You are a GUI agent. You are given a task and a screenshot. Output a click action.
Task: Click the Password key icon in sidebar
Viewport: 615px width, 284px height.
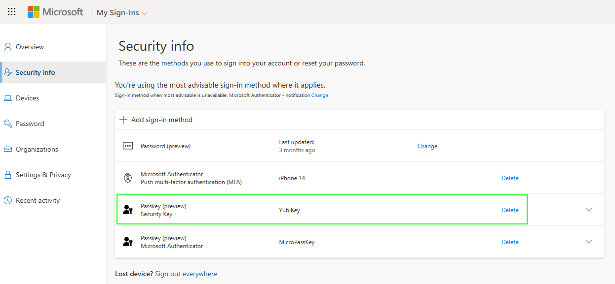pos(8,124)
